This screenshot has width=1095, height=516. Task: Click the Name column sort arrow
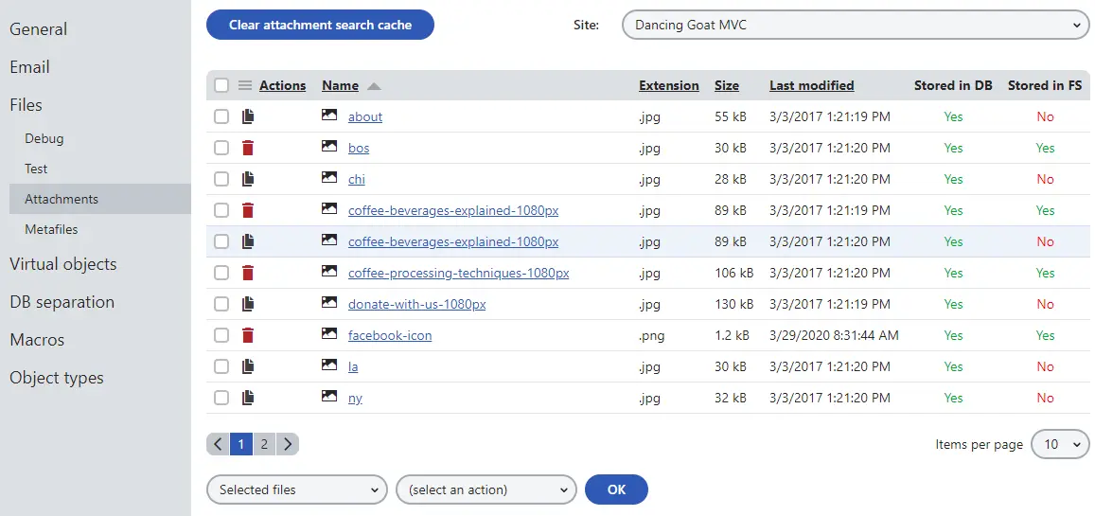[375, 86]
